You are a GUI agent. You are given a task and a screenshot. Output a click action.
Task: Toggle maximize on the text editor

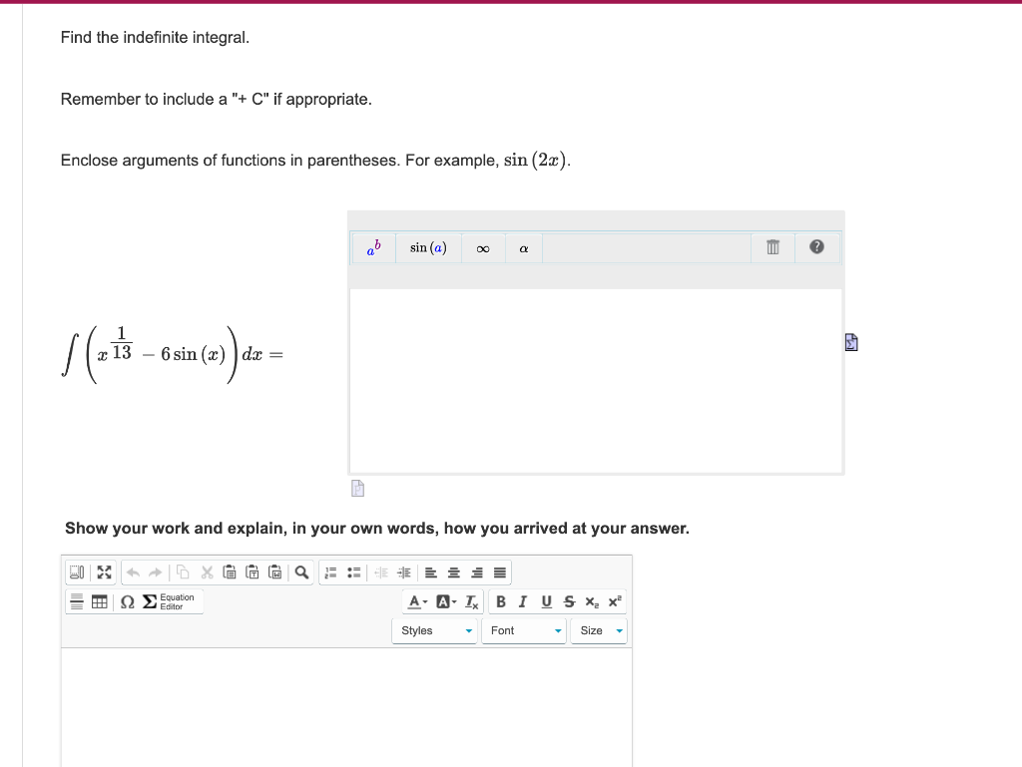point(104,573)
